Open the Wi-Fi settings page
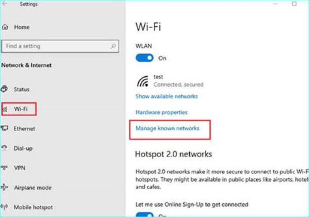This screenshot has width=309, height=217. [x=21, y=109]
